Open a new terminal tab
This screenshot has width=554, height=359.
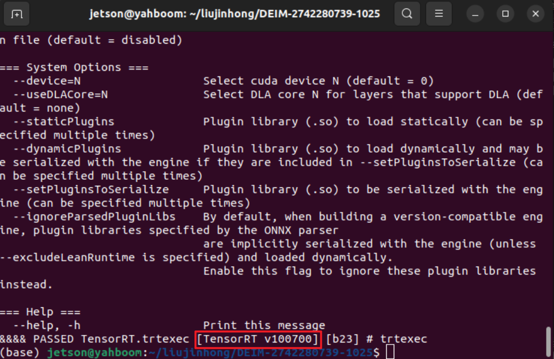point(17,14)
